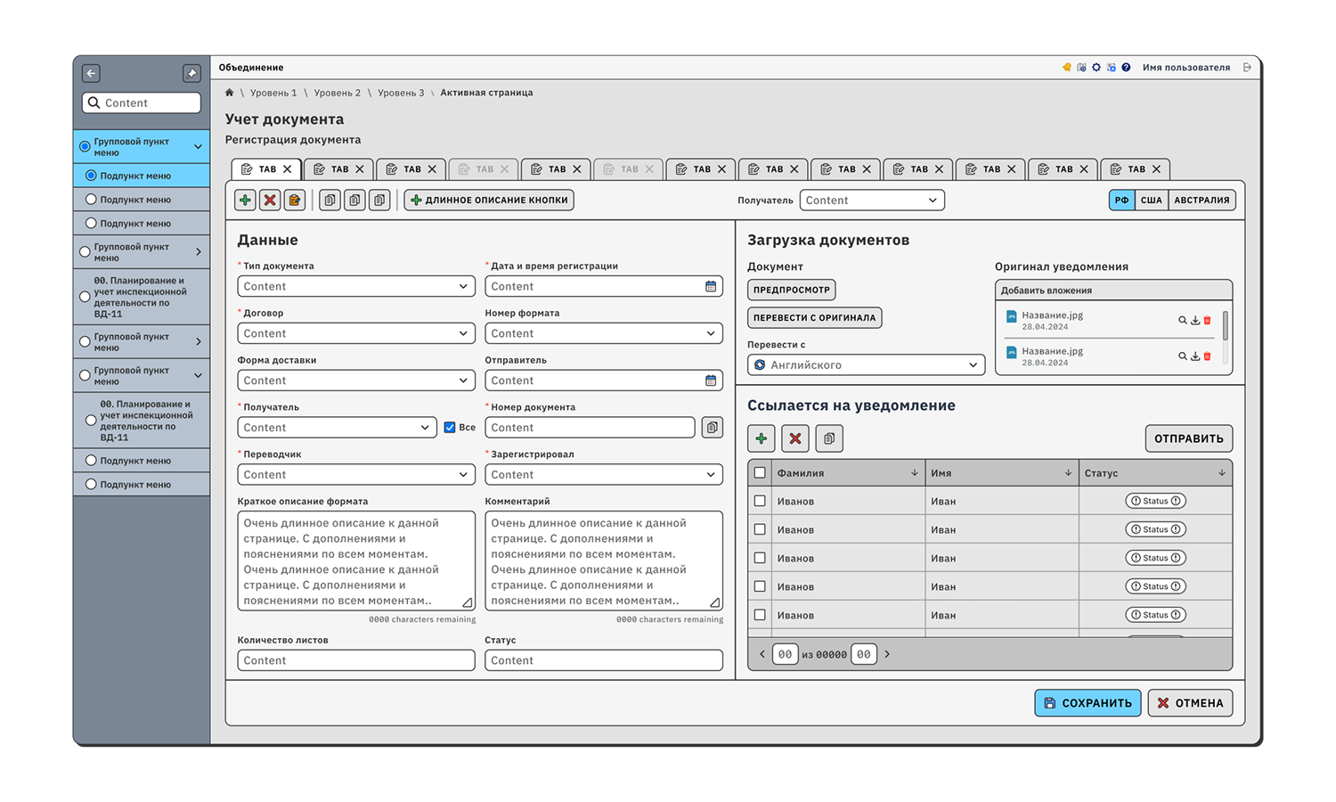
Task: Click the home icon in breadcrumb
Action: pyautogui.click(x=230, y=93)
